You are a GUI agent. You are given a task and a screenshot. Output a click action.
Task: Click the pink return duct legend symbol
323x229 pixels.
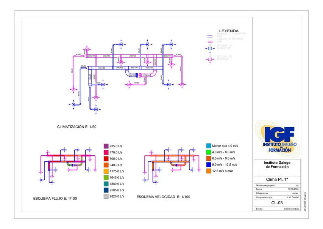210,41
